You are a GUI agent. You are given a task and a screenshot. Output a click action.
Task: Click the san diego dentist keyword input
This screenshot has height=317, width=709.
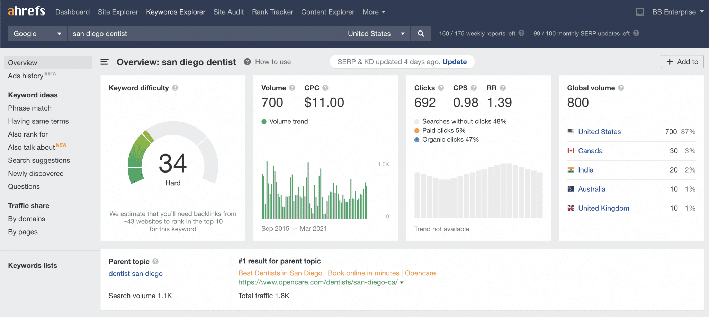click(x=205, y=34)
